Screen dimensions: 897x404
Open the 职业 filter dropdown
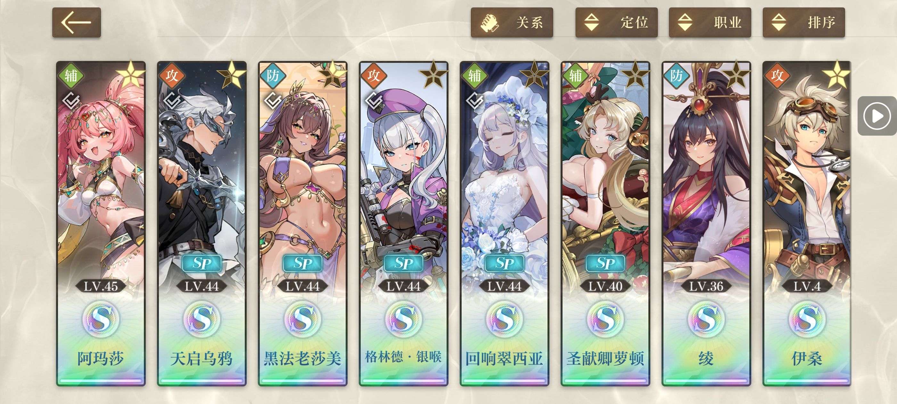tap(710, 22)
